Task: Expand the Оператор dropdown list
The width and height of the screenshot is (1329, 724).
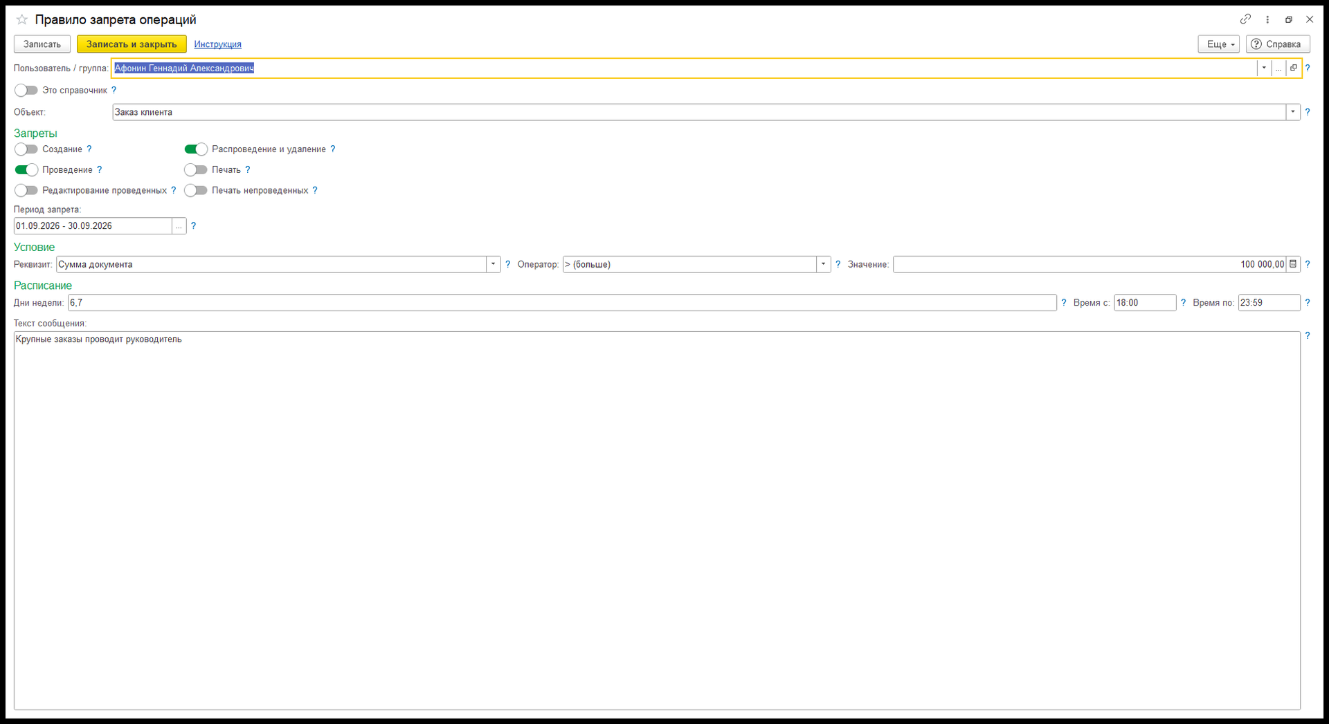Action: [x=823, y=264]
